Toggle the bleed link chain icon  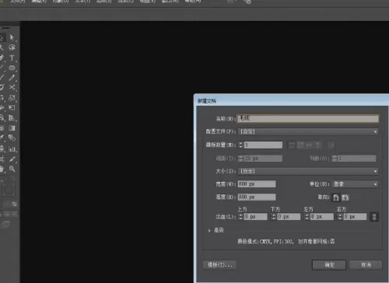coord(374,217)
